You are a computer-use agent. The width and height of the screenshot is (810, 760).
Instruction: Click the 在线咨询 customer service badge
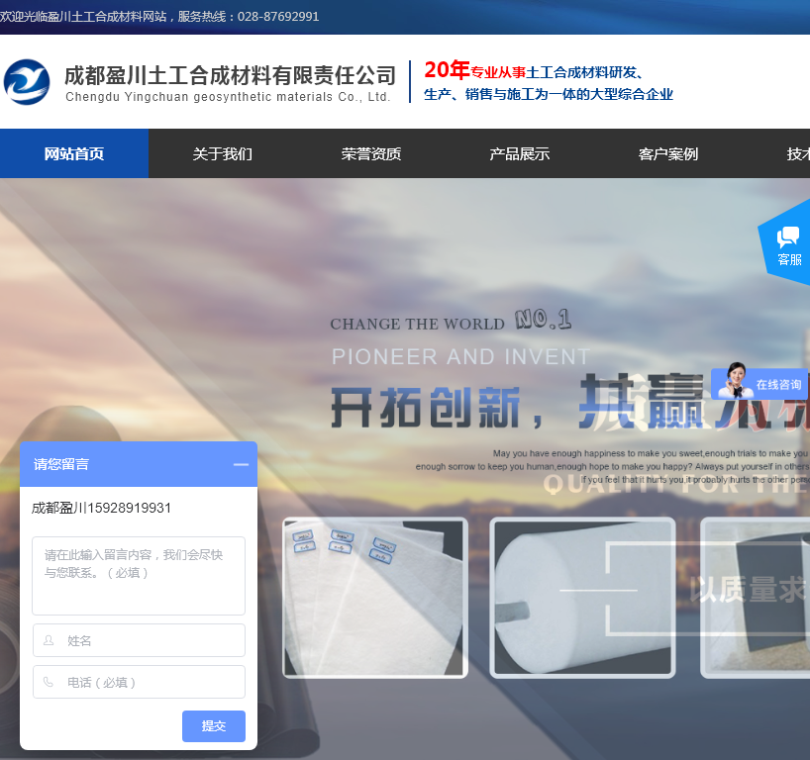tap(759, 384)
